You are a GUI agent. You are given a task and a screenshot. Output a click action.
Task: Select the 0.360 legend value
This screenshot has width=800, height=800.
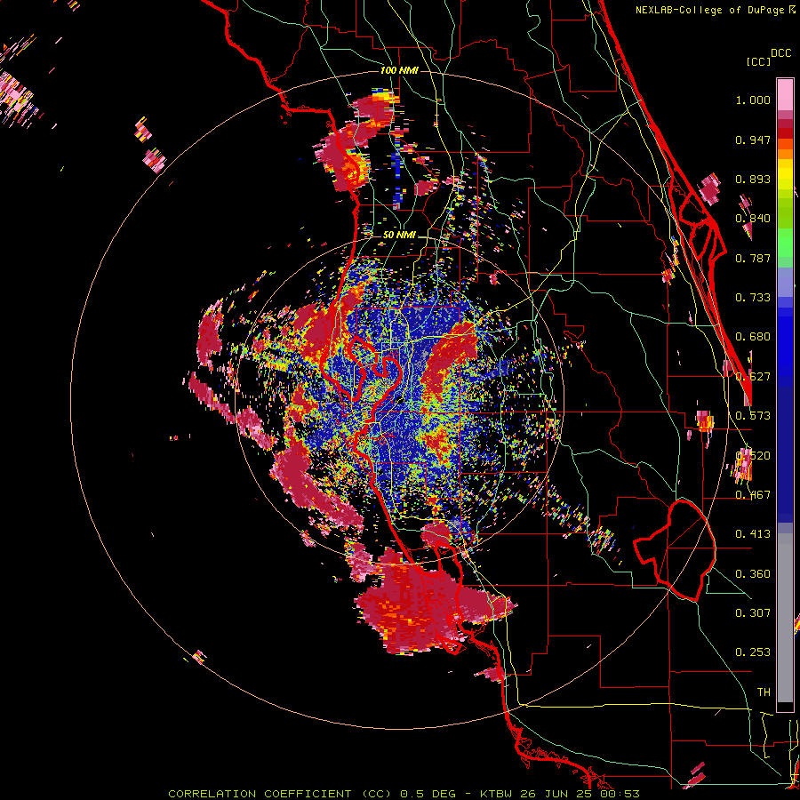click(753, 574)
